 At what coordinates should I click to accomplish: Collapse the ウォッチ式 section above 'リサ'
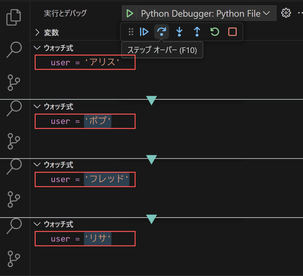click(x=37, y=224)
